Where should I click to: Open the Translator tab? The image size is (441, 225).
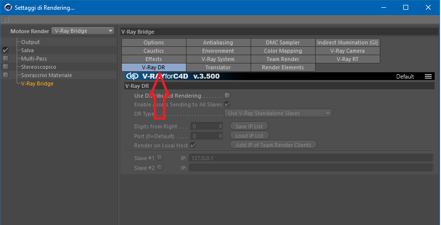click(x=218, y=67)
